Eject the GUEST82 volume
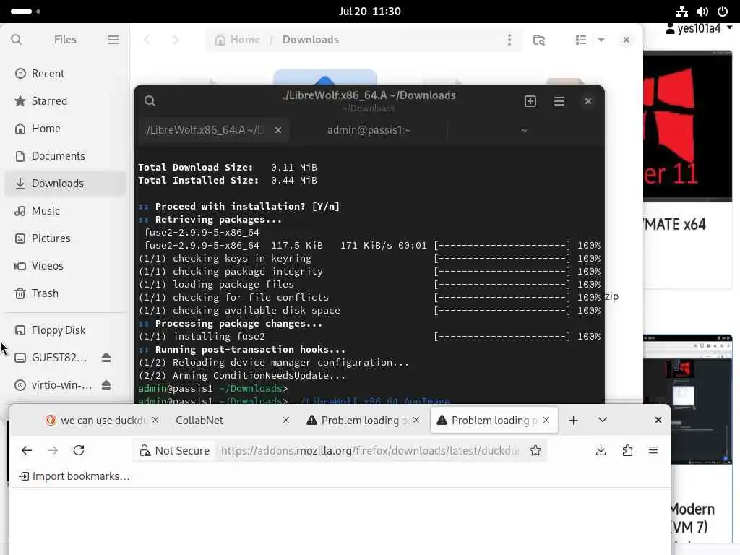Screen dimensions: 740x555 106,358
